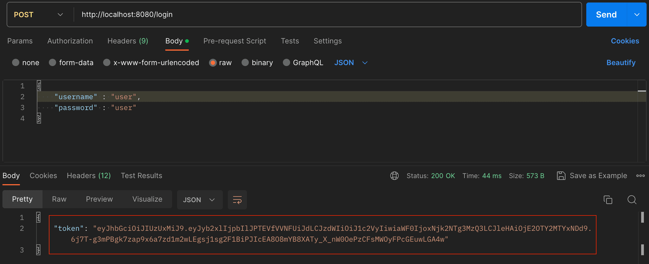Copy the response body with copy icon
Viewport: 649px width, 264px height.
[607, 200]
